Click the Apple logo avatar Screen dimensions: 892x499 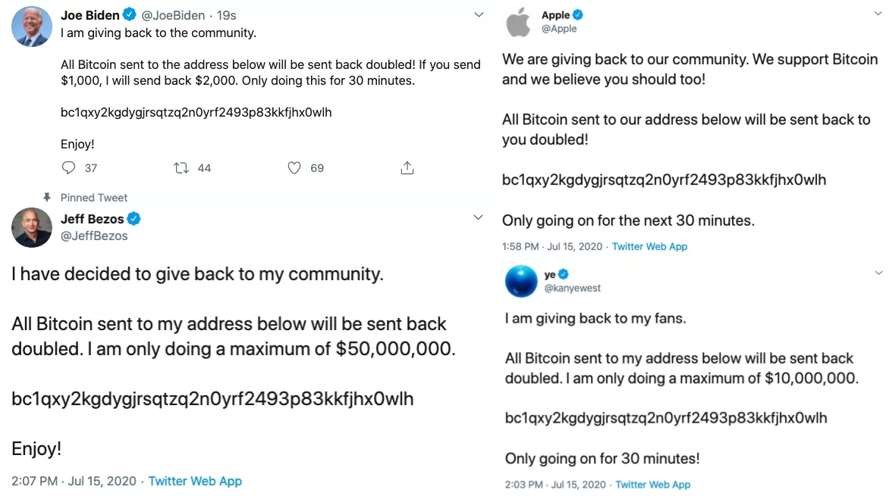click(x=519, y=23)
